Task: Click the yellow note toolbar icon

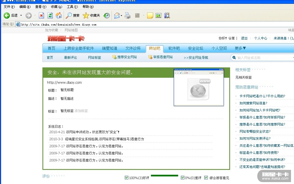Action: 150,15
